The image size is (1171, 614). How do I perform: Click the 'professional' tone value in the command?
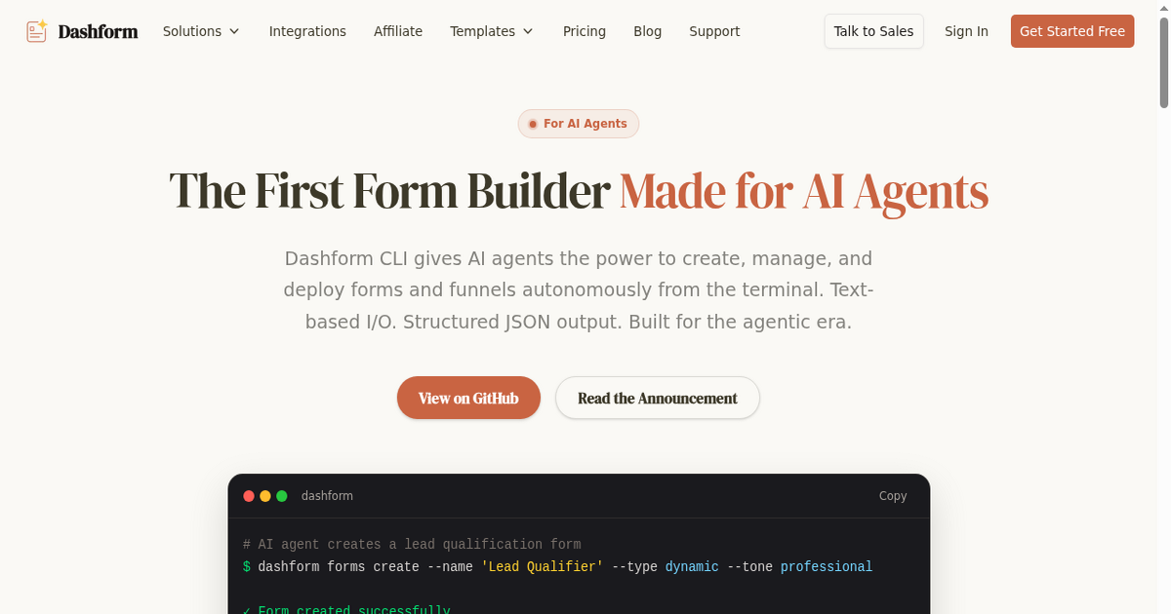click(827, 567)
